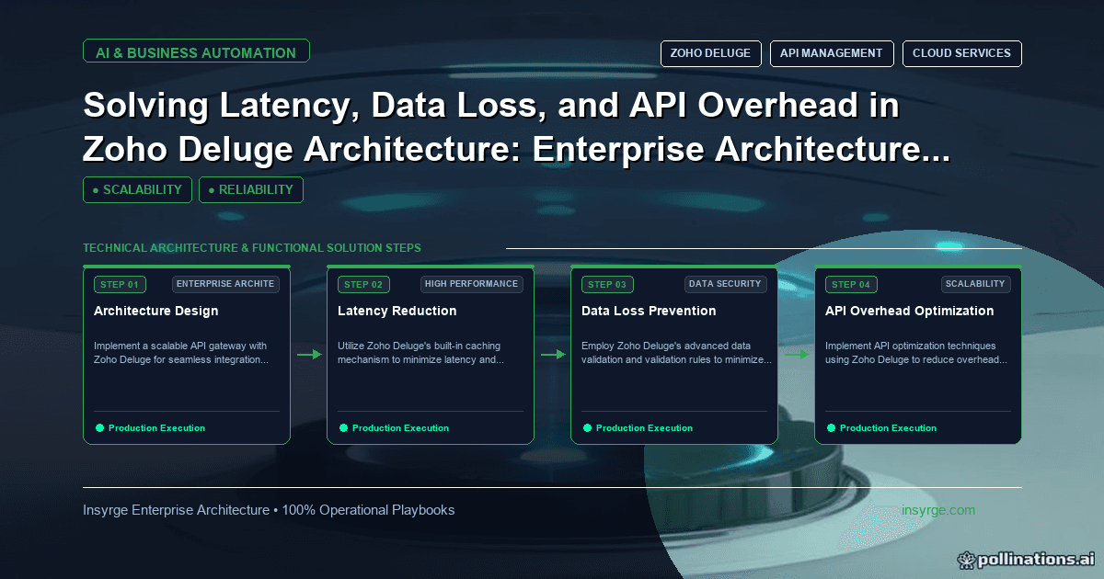Screen dimensions: 1104x579
Task: Select the Cloud Services tag
Action: pyautogui.click(x=961, y=53)
